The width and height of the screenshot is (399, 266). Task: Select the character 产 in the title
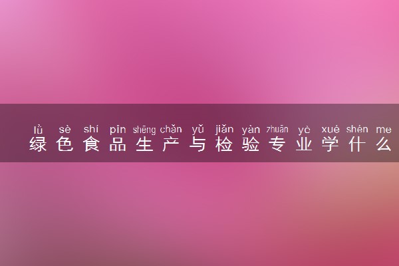(x=171, y=144)
